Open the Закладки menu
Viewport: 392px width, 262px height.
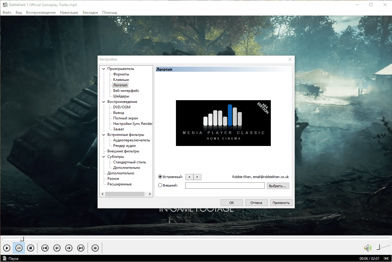tap(90, 13)
